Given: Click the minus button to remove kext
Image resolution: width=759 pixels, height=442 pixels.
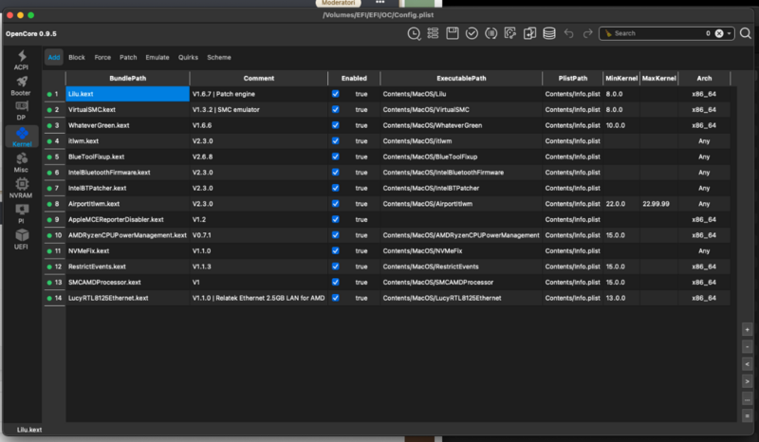Looking at the screenshot, I should click(x=747, y=346).
